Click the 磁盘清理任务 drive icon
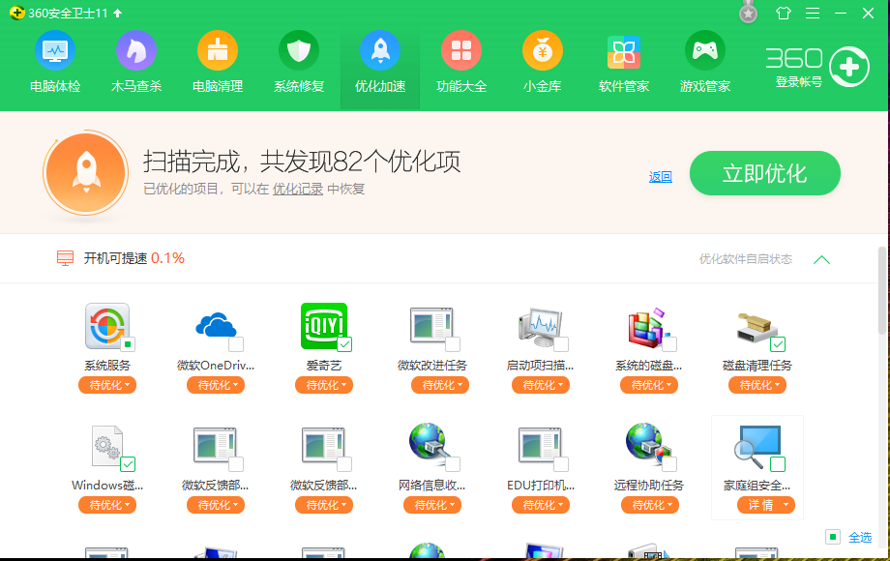 756,327
